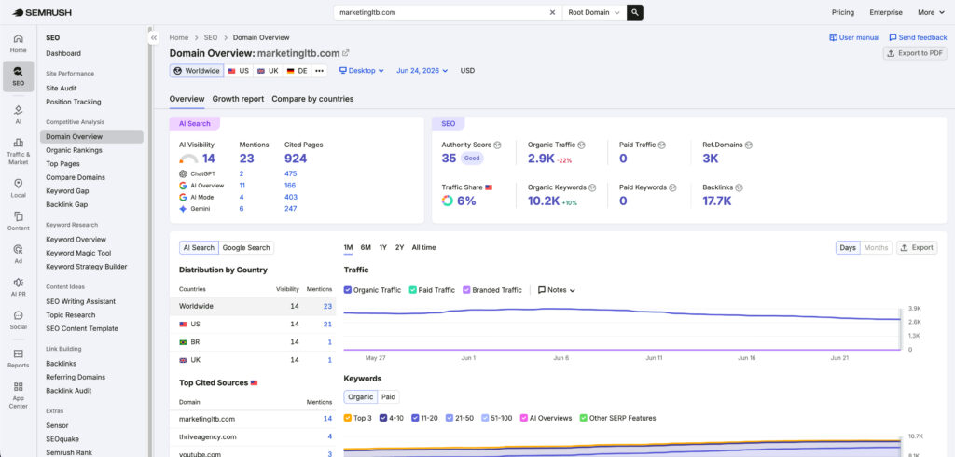
Task: Click the chart Export button
Action: pyautogui.click(x=917, y=248)
